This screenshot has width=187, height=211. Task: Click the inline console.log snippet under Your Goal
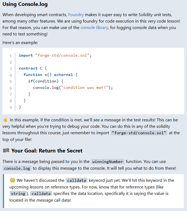point(17,168)
